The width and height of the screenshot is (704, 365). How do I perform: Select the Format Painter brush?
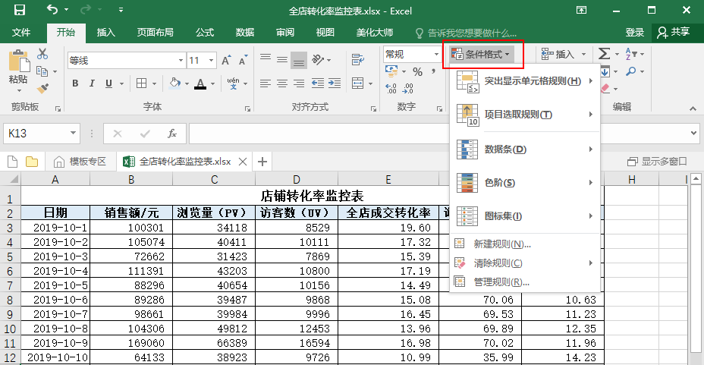click(42, 88)
